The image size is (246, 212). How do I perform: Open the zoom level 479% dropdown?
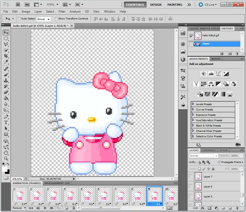coord(57,4)
